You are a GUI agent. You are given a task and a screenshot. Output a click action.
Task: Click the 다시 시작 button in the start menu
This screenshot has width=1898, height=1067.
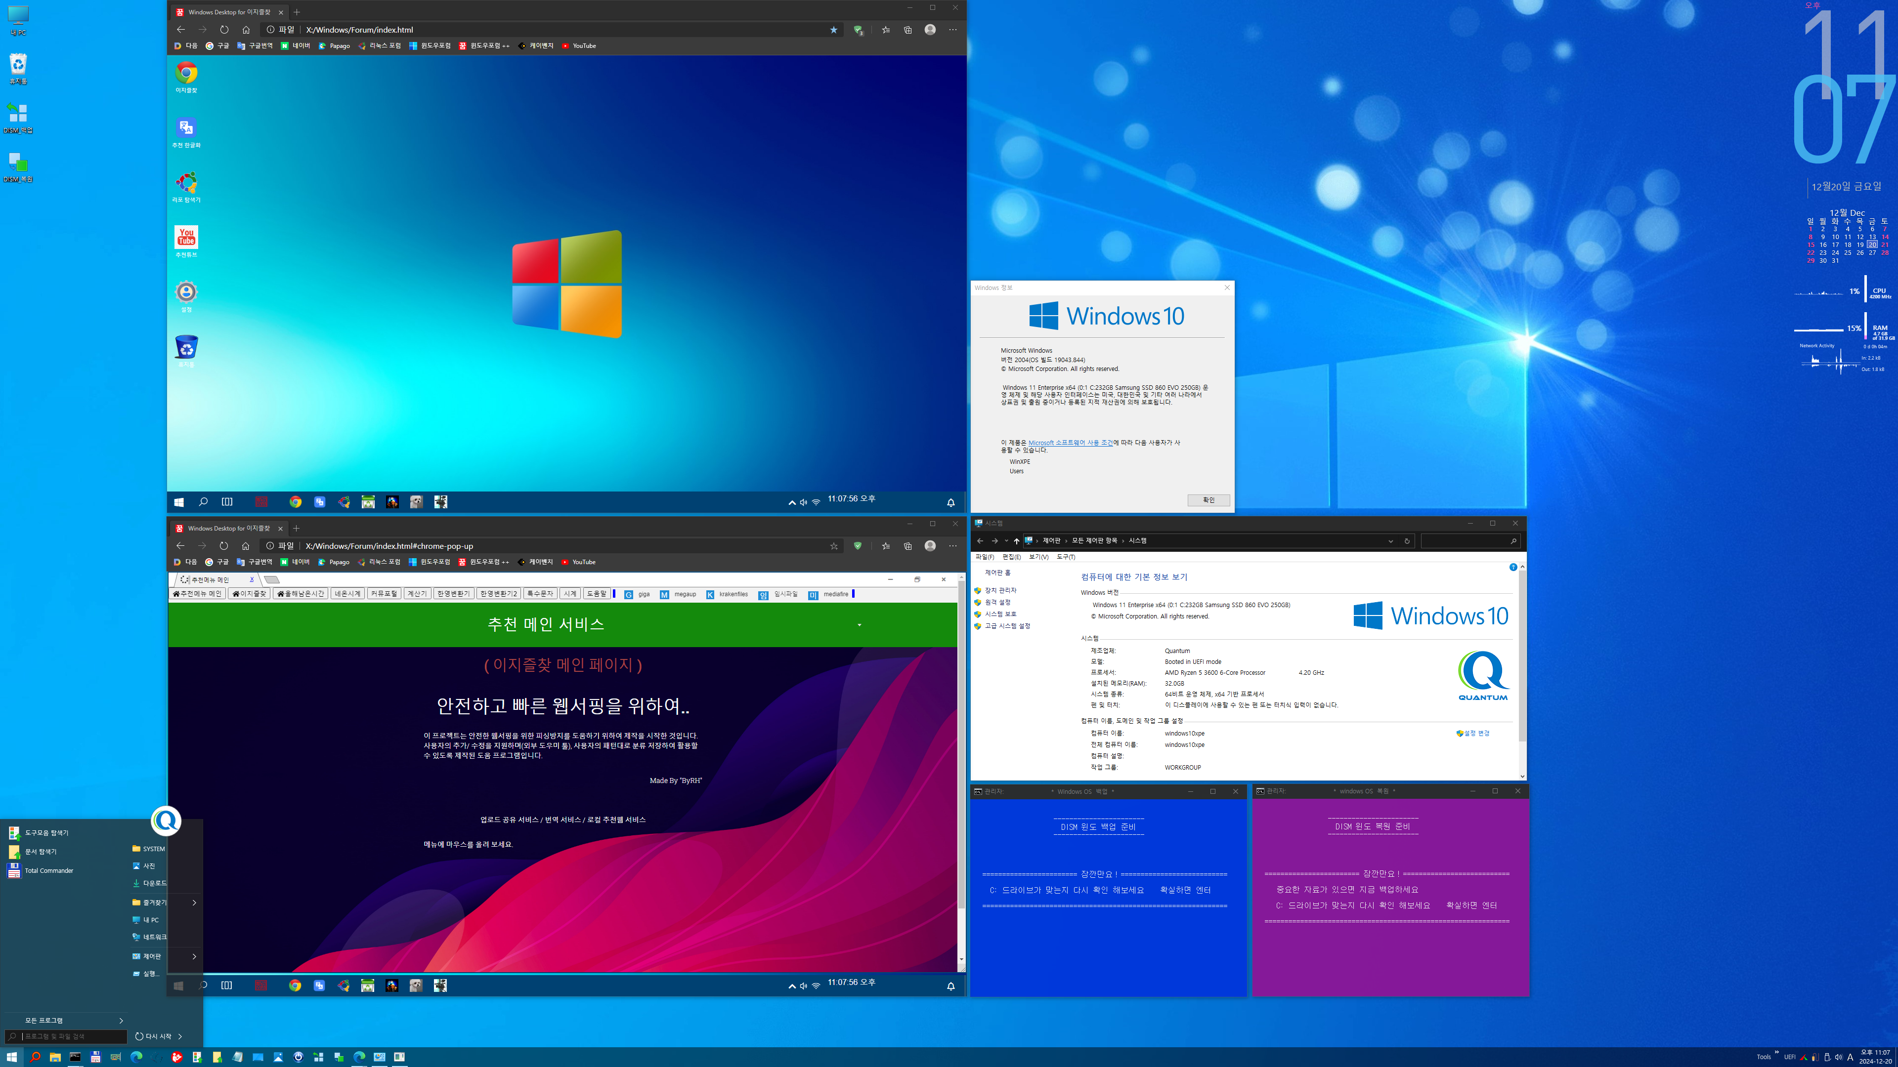tap(153, 1036)
